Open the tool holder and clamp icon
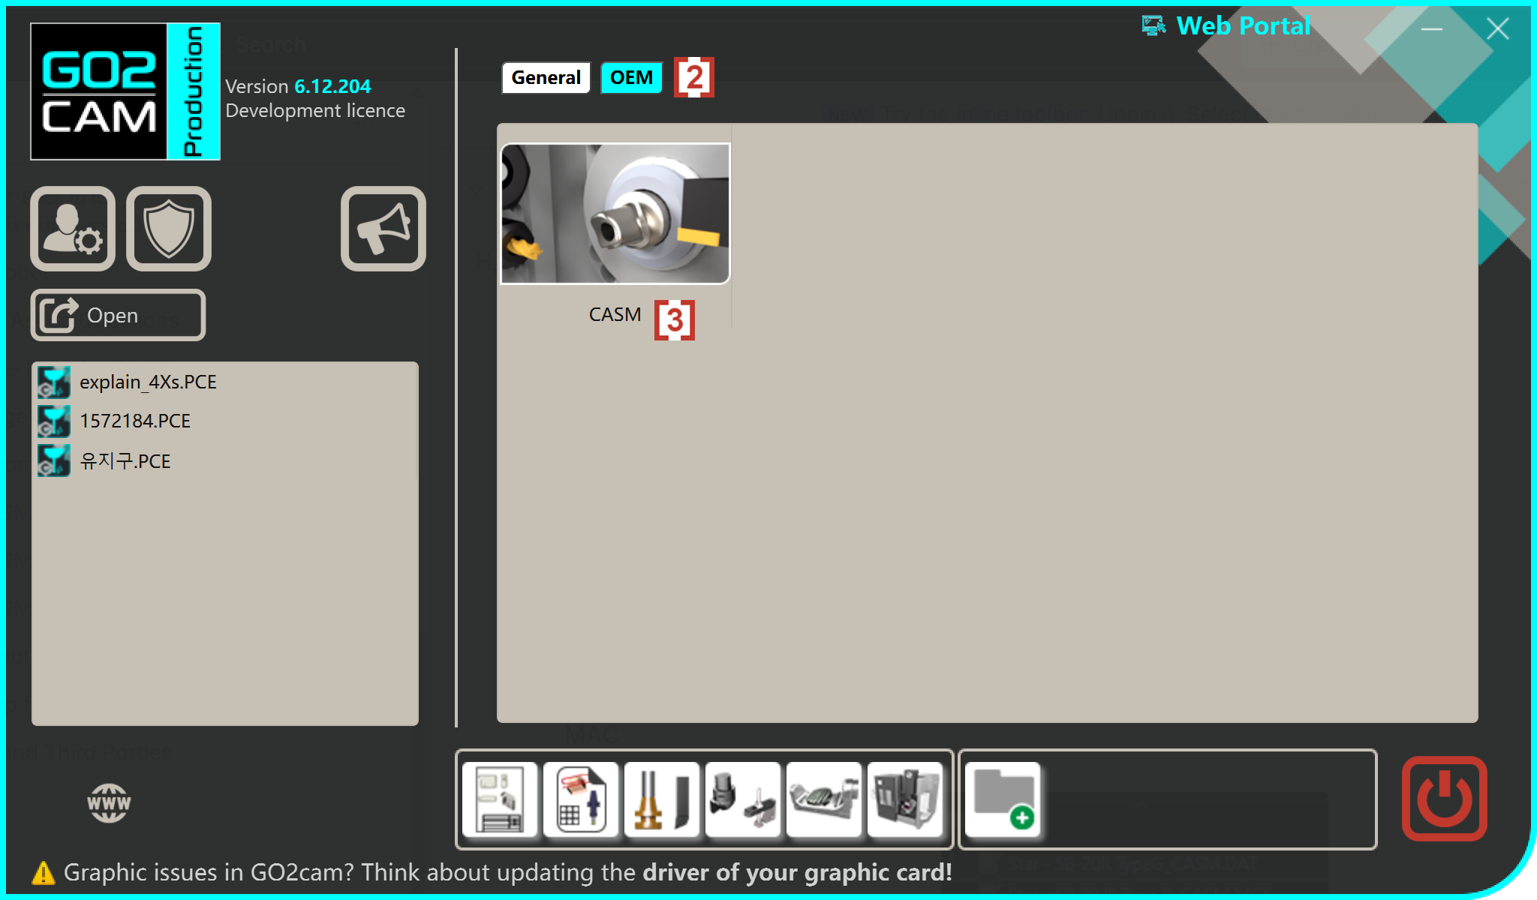This screenshot has width=1537, height=900. pos(743,799)
